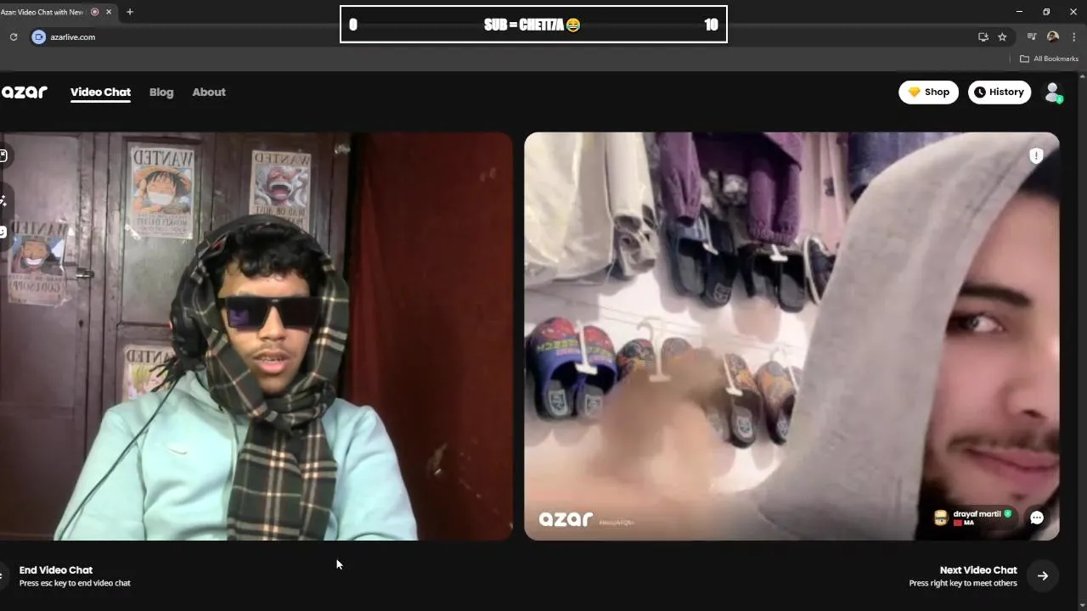The width and height of the screenshot is (1087, 611).
Task: Click the camera site-info icon in address bar
Action: pyautogui.click(x=38, y=36)
